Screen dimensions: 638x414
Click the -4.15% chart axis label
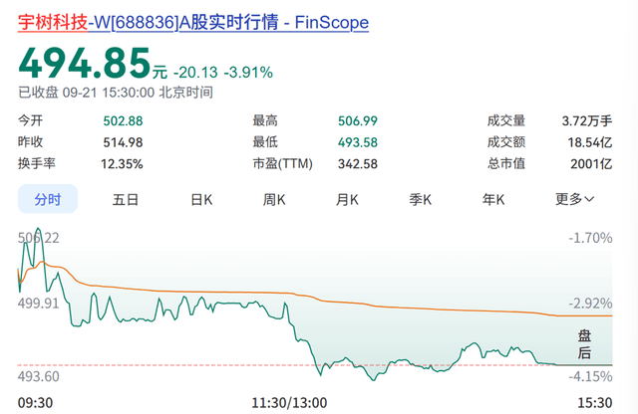coord(590,376)
